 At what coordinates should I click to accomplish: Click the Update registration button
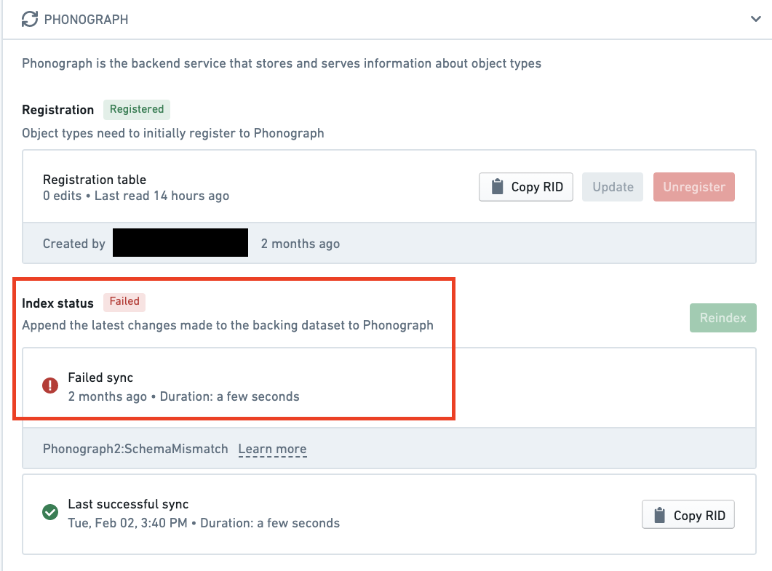(613, 187)
